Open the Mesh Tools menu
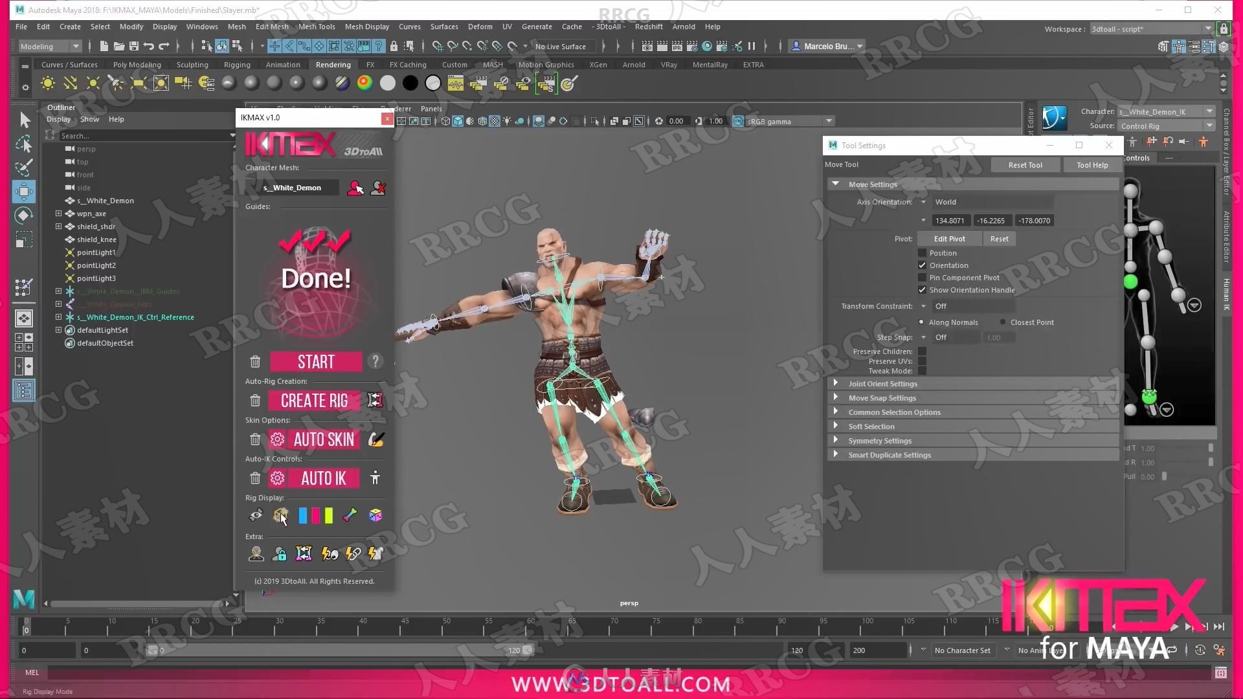 317,27
